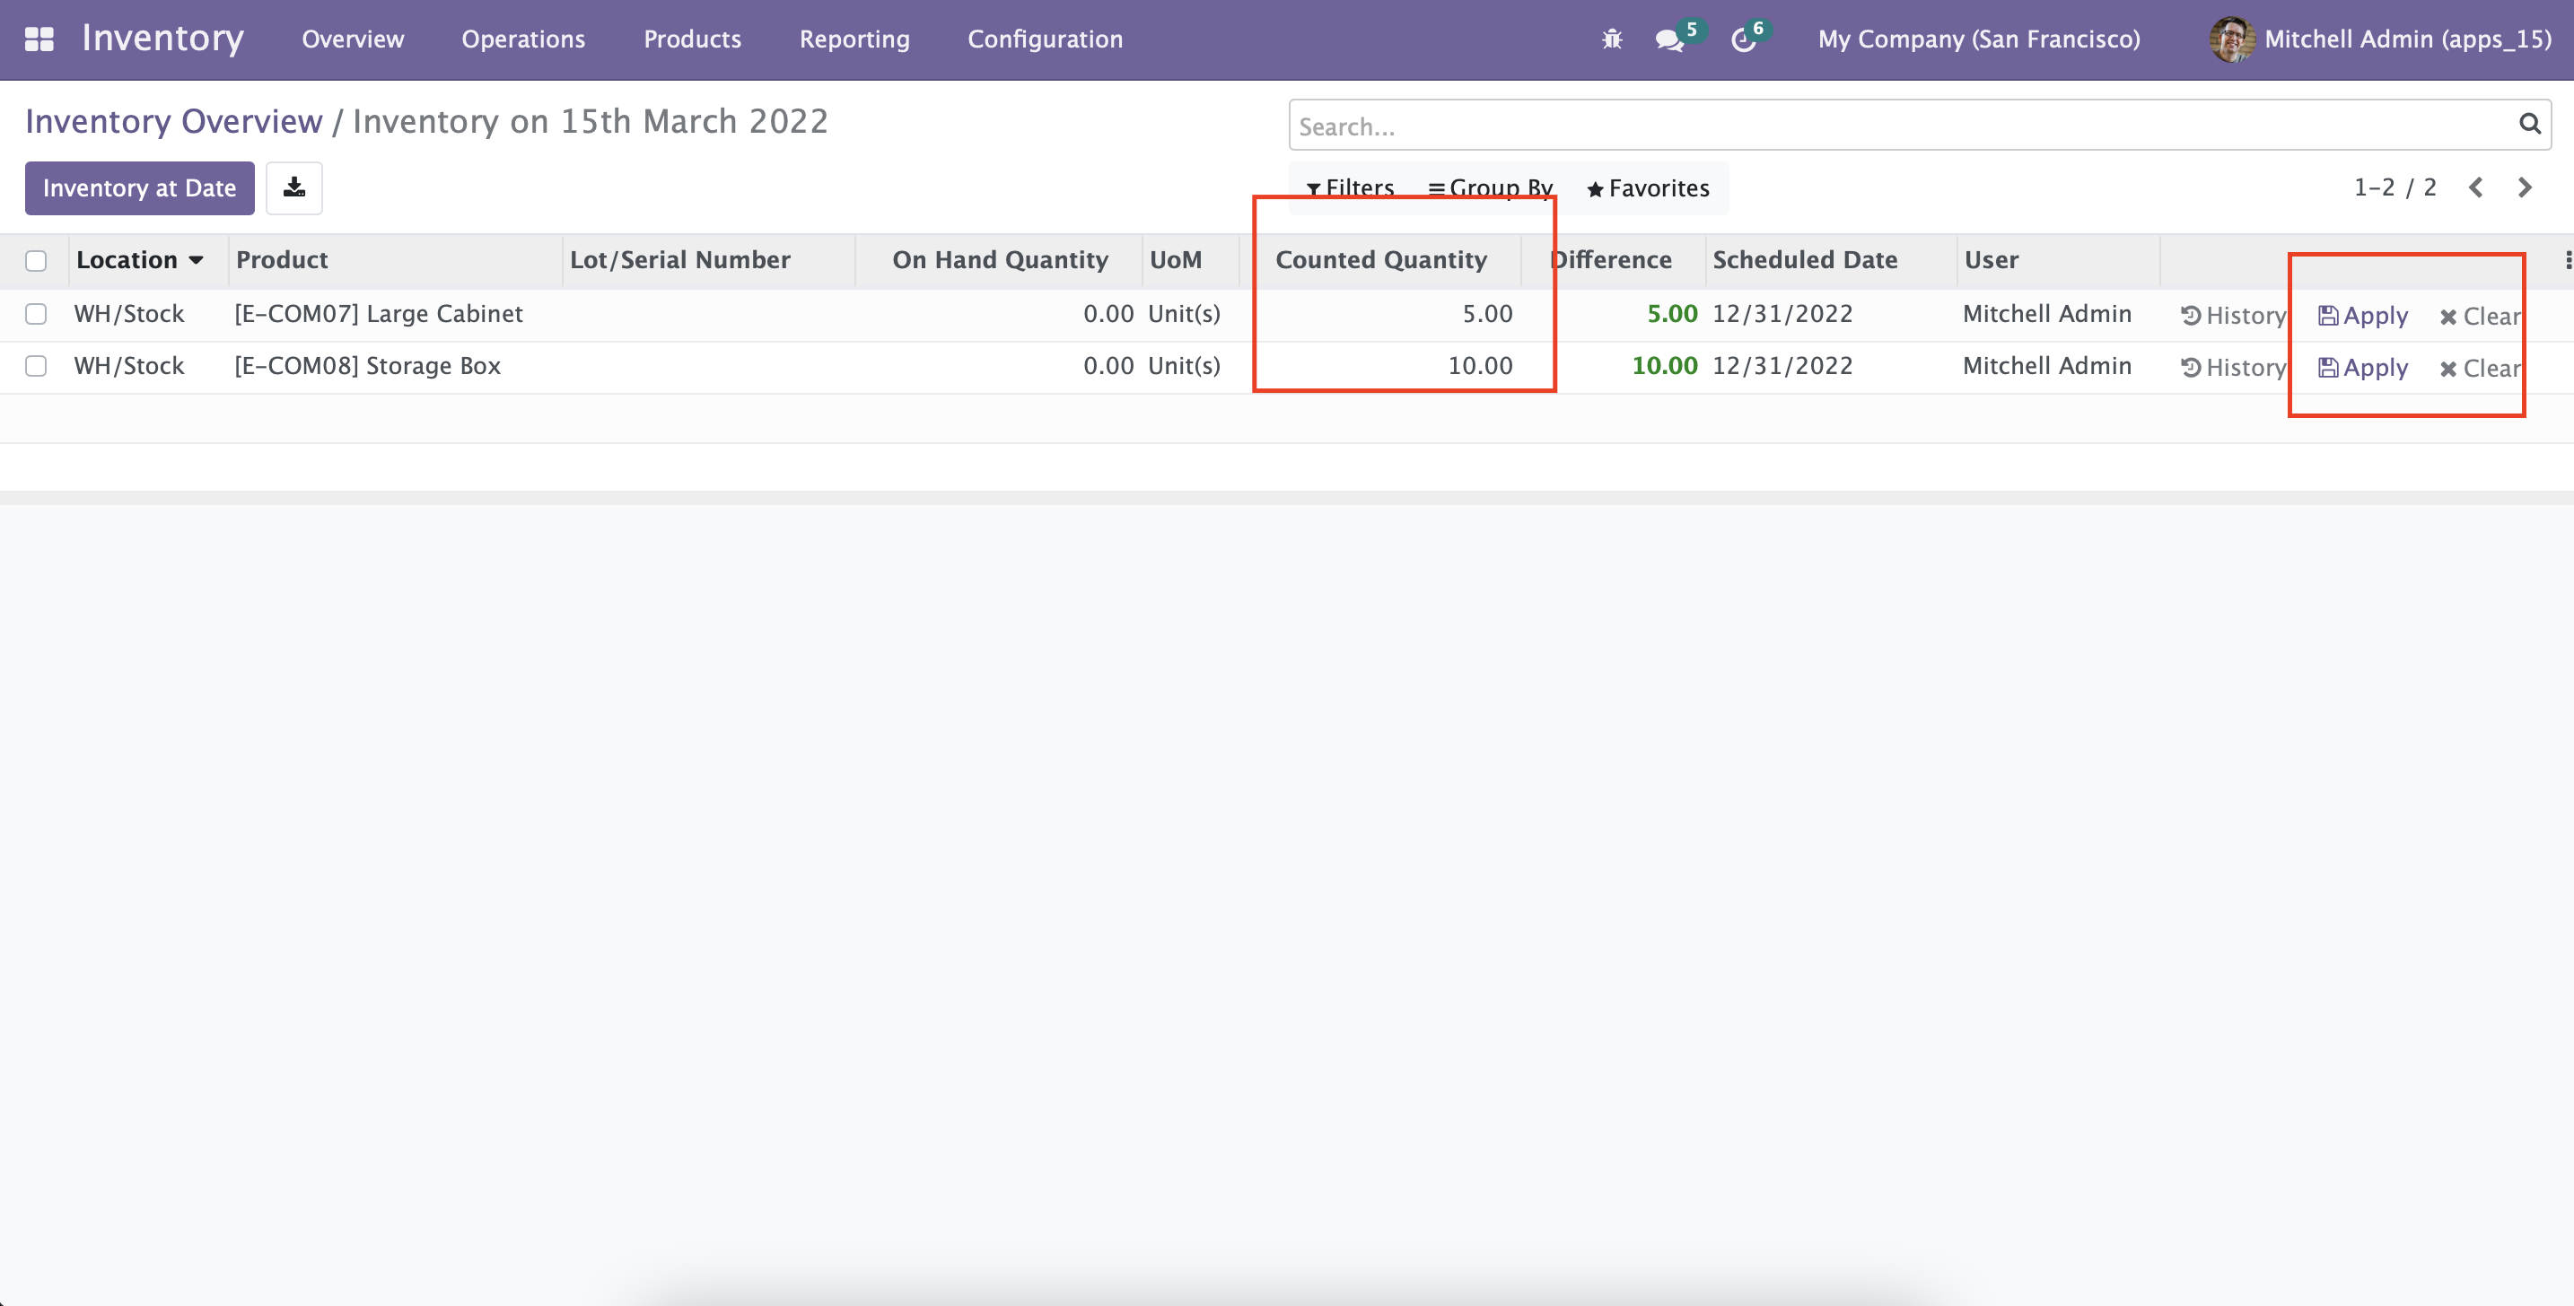Click into the Search input field
The image size is (2574, 1306).
tap(1898, 126)
